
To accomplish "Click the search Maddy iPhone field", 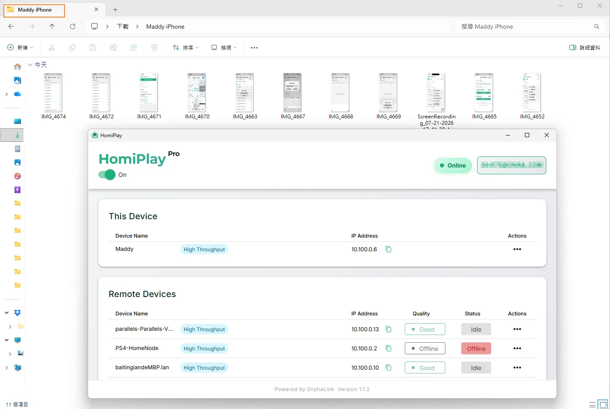I will [530, 26].
